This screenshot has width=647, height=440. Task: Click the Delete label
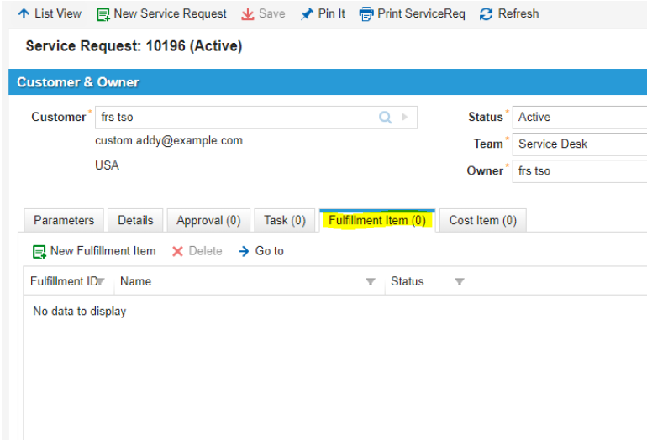click(x=205, y=251)
